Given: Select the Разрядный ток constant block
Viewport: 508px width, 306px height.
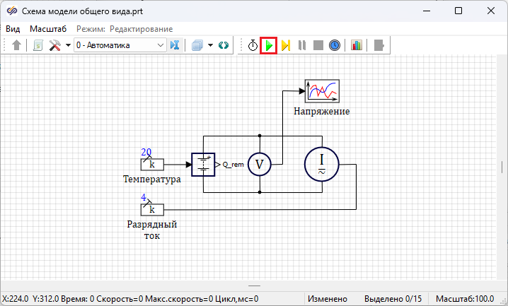Looking at the screenshot, I should 152,210.
